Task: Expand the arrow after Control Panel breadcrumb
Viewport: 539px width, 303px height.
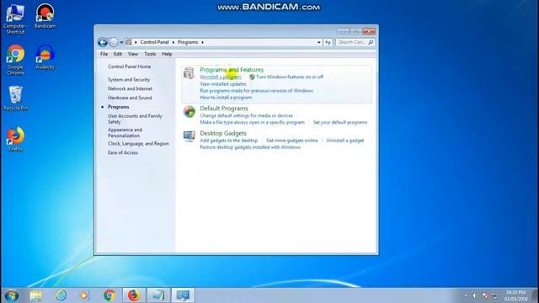Action: [173, 42]
